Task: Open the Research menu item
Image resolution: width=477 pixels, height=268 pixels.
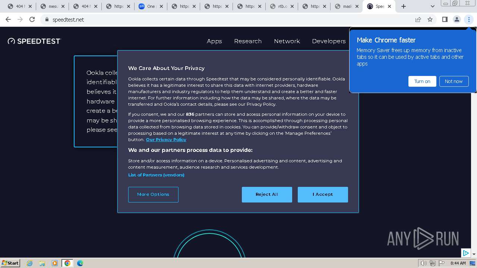Action: click(x=248, y=41)
